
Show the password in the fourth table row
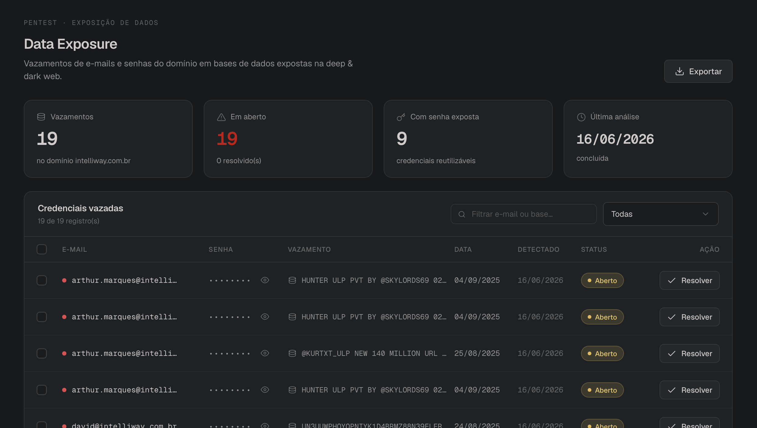click(265, 390)
